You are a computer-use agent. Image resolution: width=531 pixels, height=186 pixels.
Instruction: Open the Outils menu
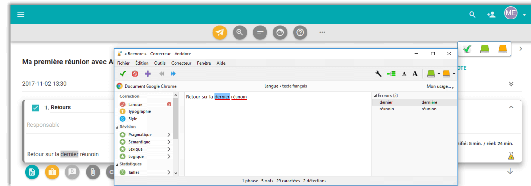160,63
